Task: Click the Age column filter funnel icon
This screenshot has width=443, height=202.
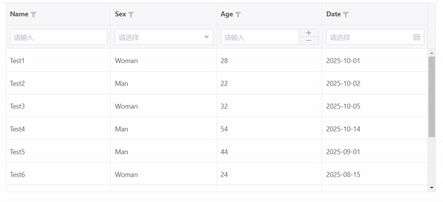Action: click(238, 15)
